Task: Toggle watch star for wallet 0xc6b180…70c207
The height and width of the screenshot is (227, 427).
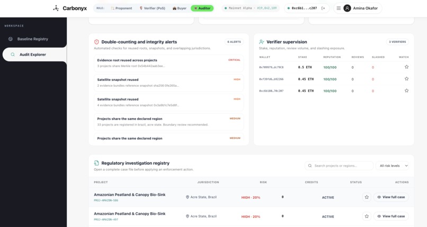Action: (406, 90)
